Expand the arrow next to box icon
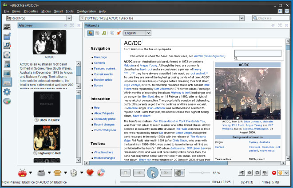The width and height of the screenshot is (293, 188). [65, 172]
